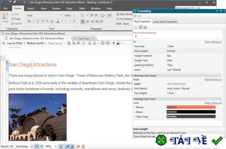Expand the Layout (Web) dropdown

click(16, 43)
